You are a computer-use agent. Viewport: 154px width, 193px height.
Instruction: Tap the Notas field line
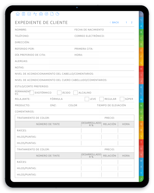point(74,68)
